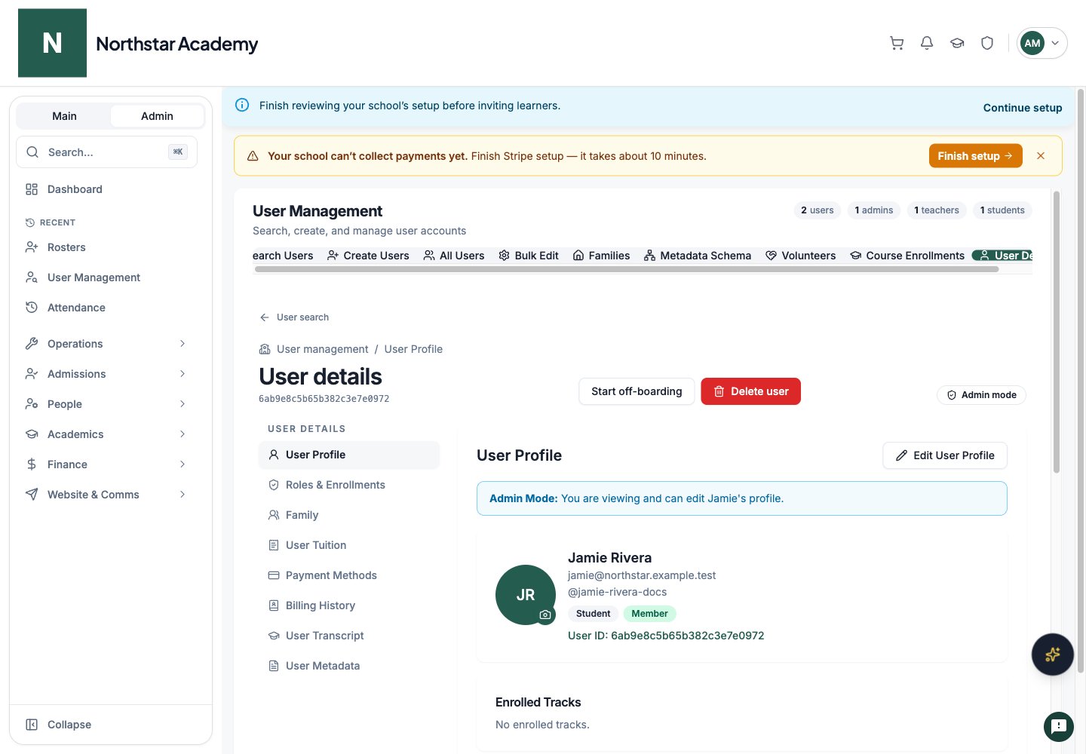Click the shield icon in header

coord(987,43)
